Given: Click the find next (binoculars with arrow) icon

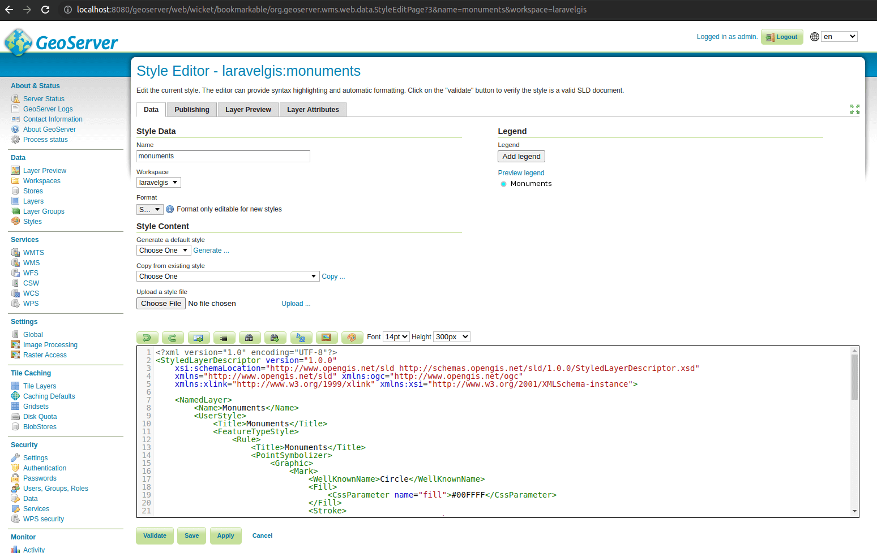Looking at the screenshot, I should coord(275,338).
